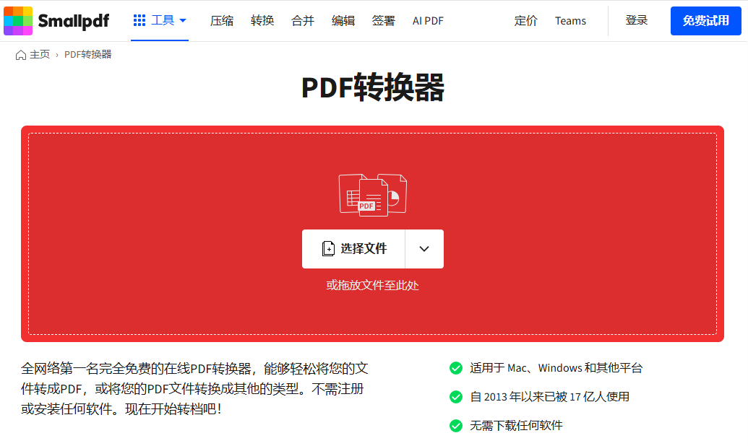The image size is (748, 446).
Task: Open the chevron dropdown next to 选择文件
Action: click(424, 249)
